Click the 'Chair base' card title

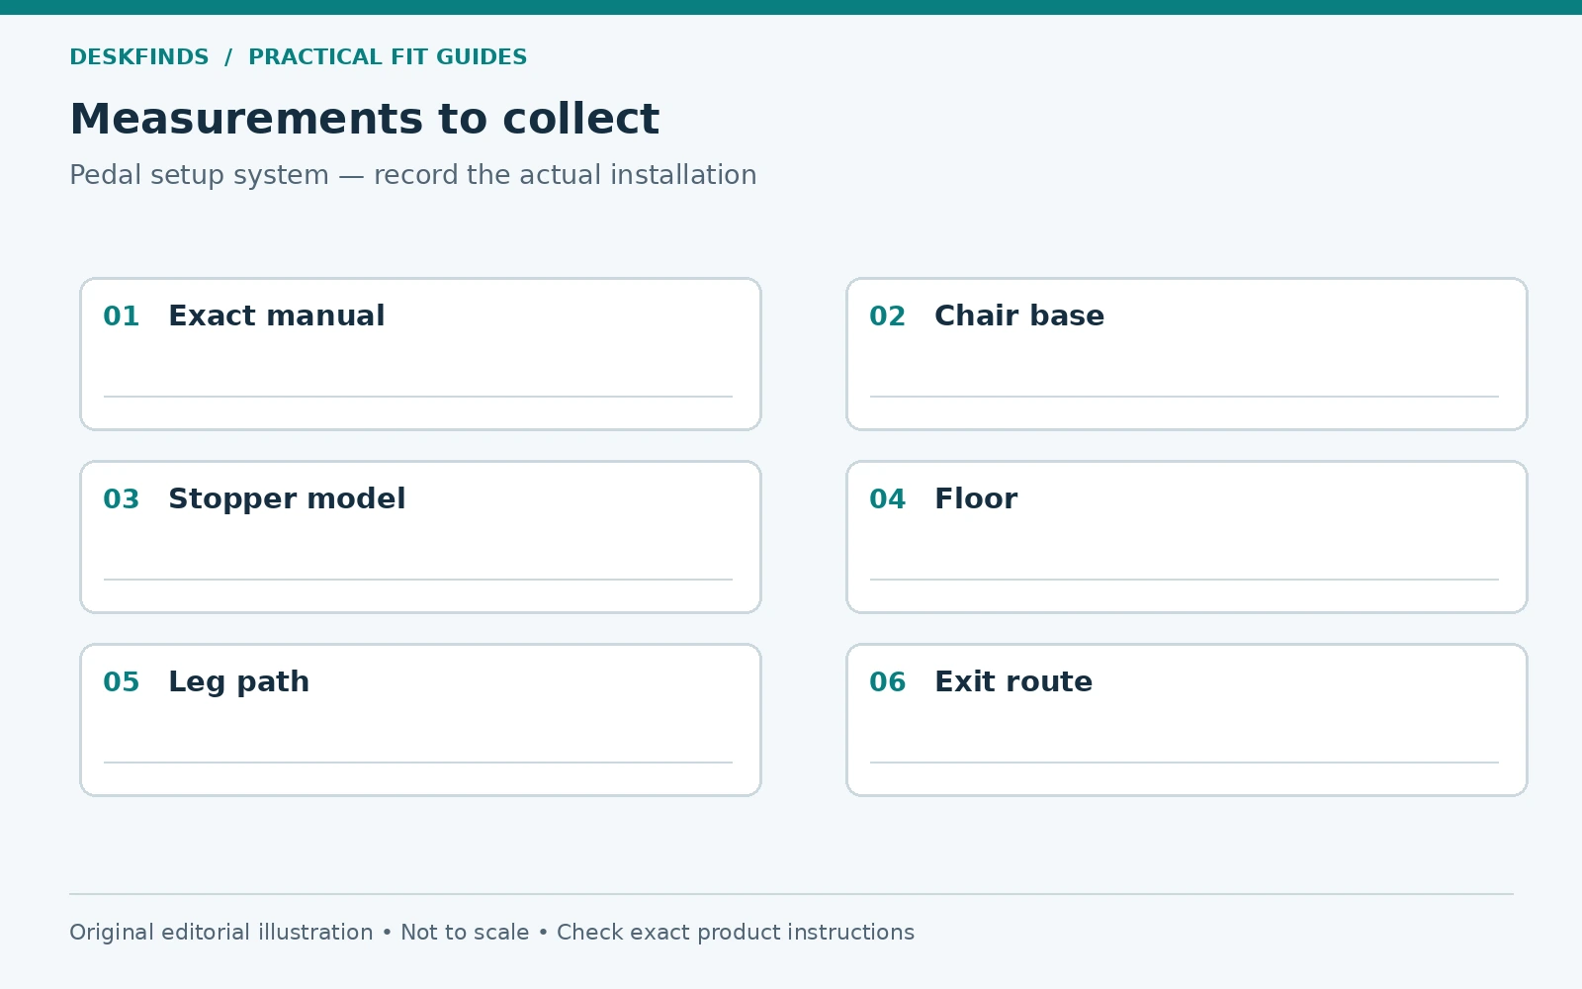pyautogui.click(x=1019, y=316)
